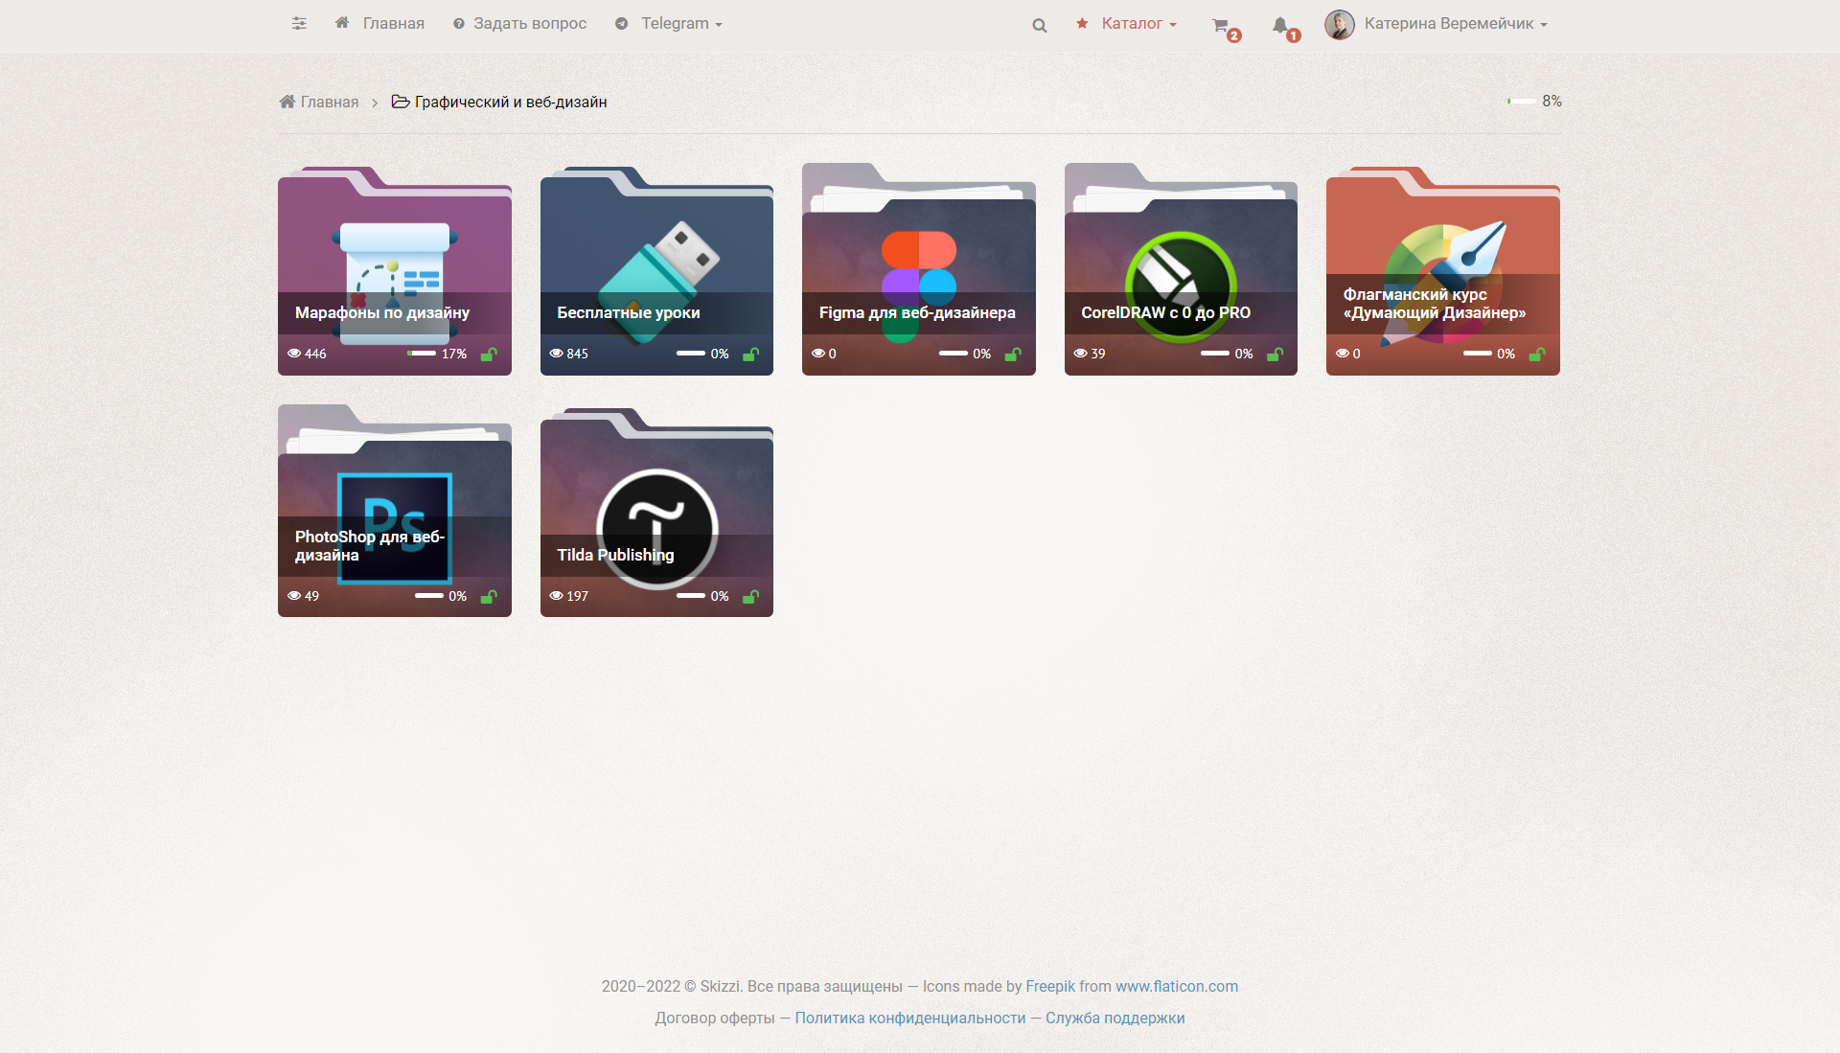Click the home icon next to Главная in navbar
This screenshot has height=1053, width=1840.
(x=342, y=23)
